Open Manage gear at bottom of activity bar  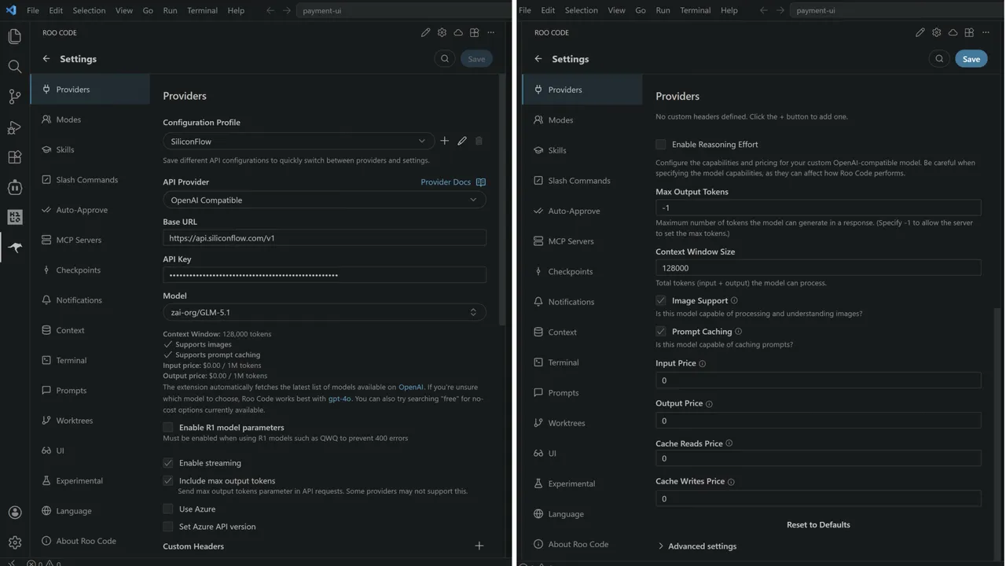[x=14, y=542]
